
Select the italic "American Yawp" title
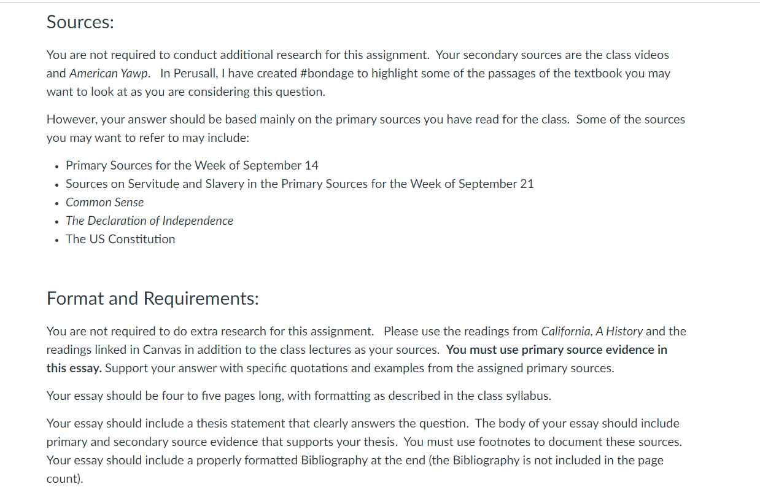(109, 73)
